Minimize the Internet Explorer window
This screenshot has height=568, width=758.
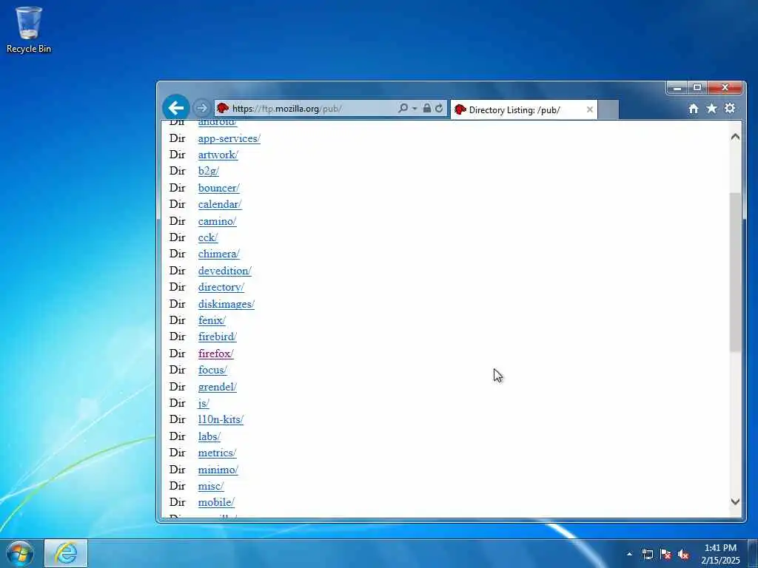click(x=677, y=87)
